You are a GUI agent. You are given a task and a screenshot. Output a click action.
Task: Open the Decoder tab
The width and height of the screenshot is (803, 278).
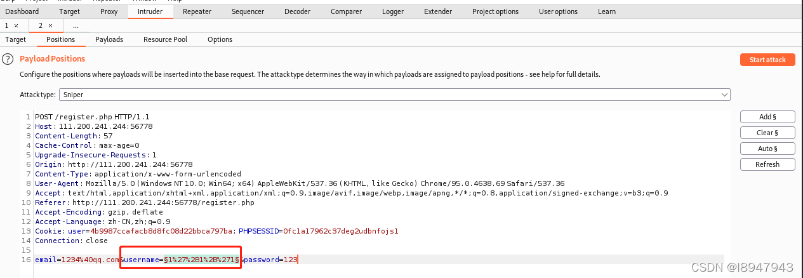pos(298,11)
